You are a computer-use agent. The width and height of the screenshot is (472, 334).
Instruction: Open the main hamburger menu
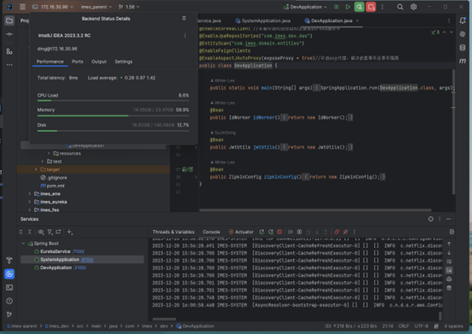point(22,7)
